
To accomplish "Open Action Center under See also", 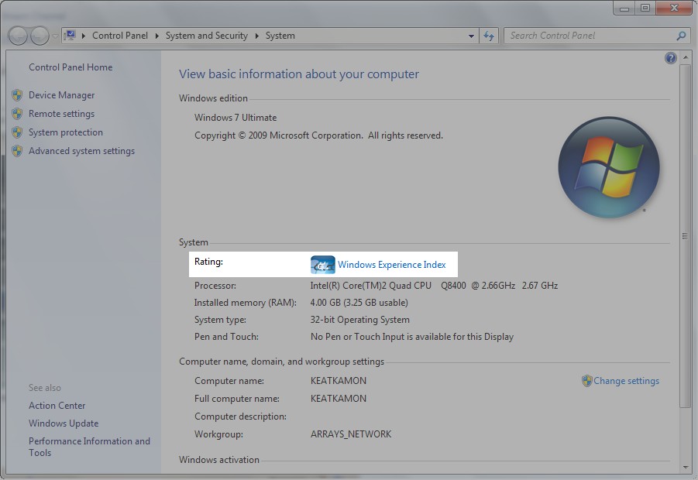I will point(57,406).
